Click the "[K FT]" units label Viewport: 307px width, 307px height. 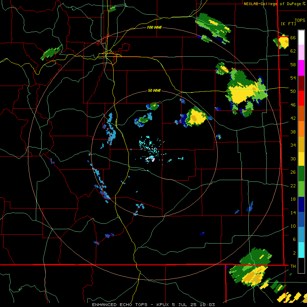click(x=288, y=24)
